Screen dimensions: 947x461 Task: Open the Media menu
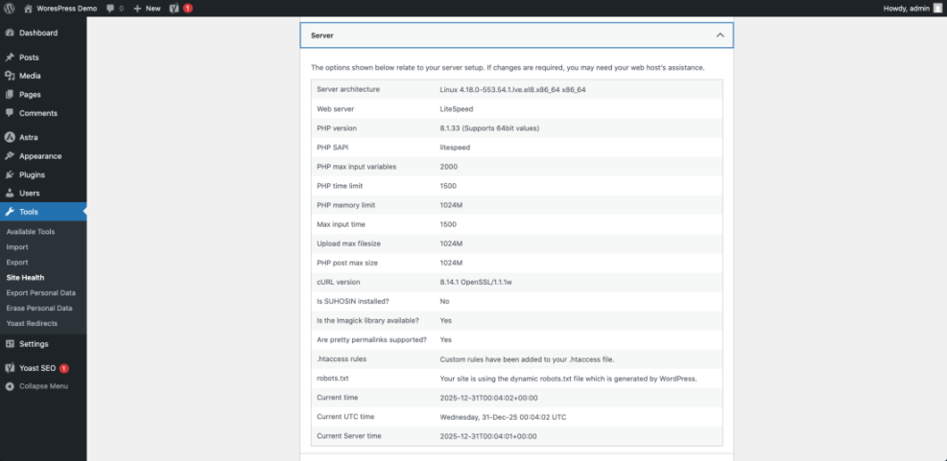click(x=43, y=76)
